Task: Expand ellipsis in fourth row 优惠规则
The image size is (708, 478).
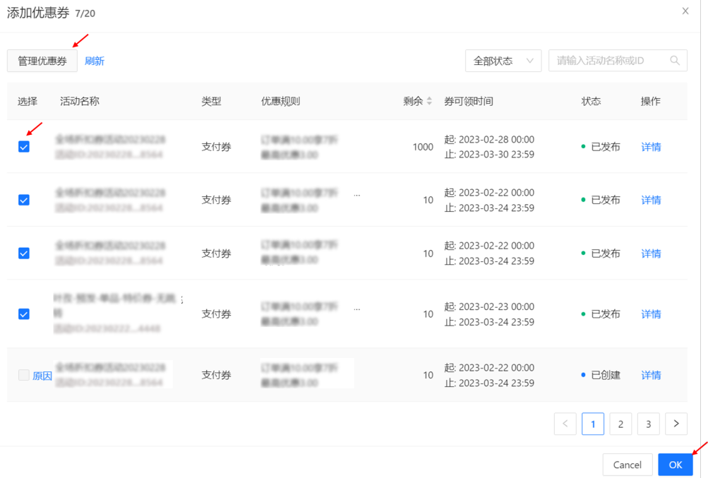Action: click(x=356, y=309)
